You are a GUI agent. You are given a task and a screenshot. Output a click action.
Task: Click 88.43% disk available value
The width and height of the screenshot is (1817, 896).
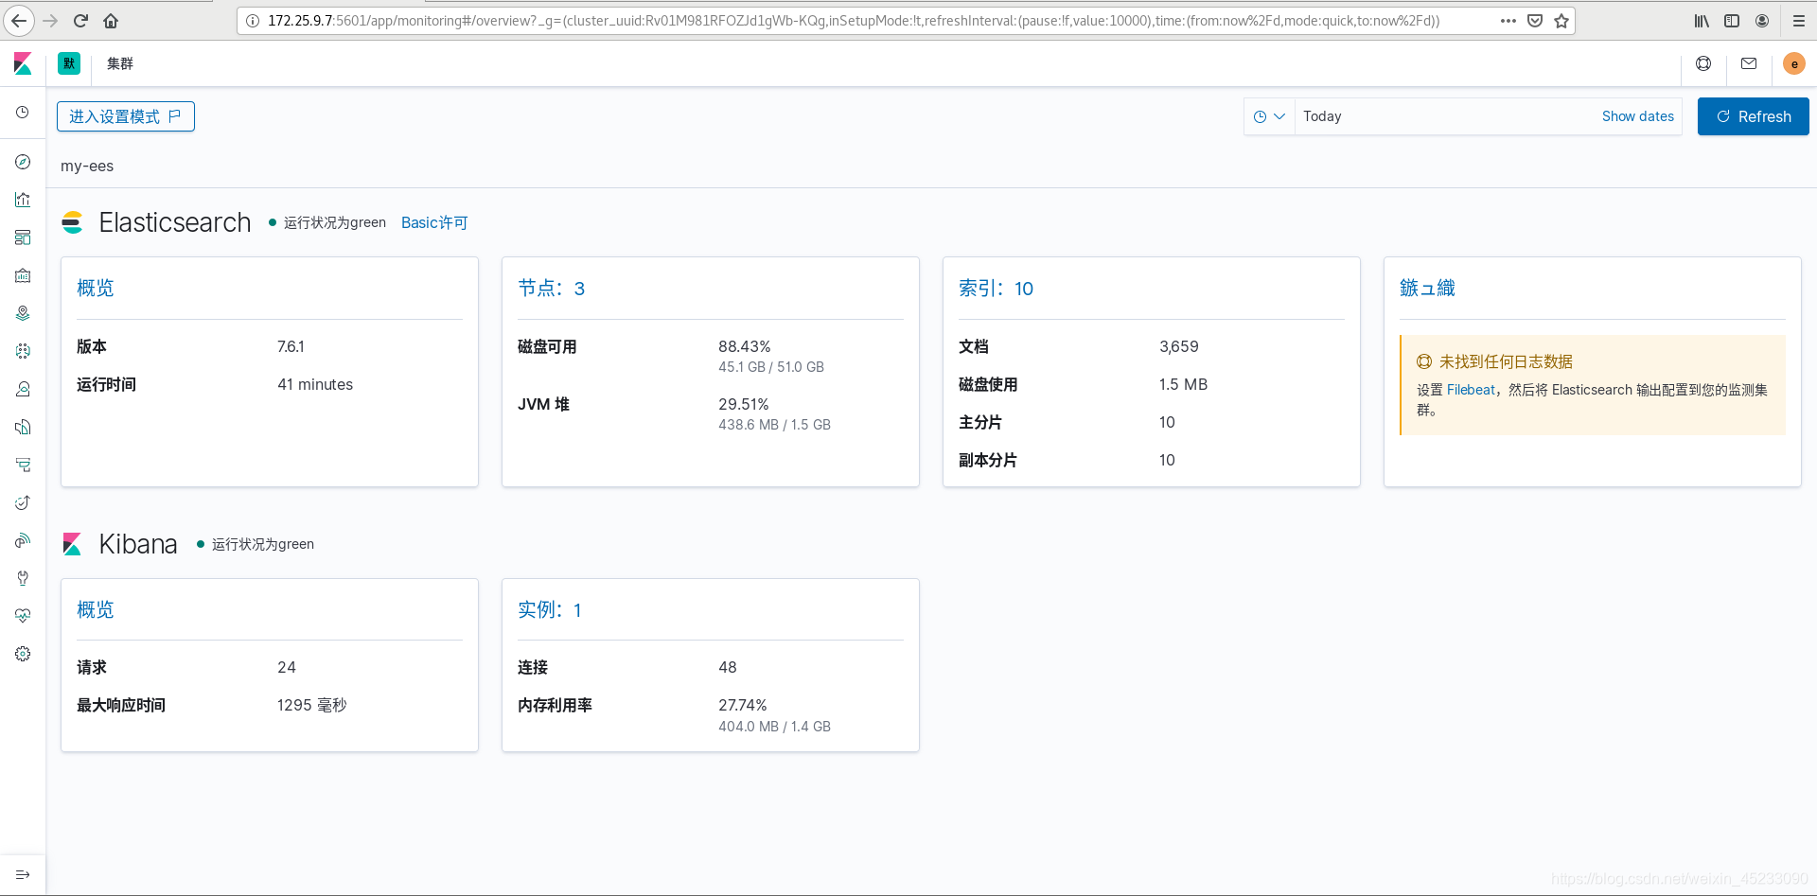pos(744,346)
